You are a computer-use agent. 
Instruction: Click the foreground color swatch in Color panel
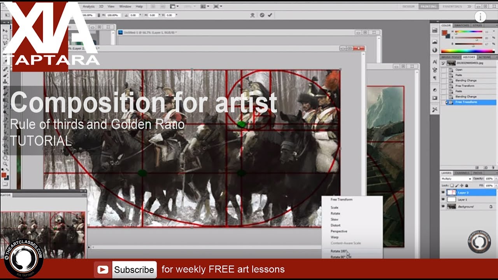(444, 32)
